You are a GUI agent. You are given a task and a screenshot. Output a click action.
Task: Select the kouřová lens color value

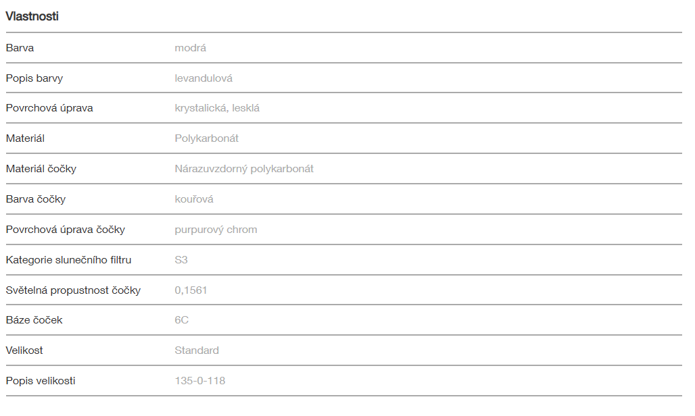(194, 199)
